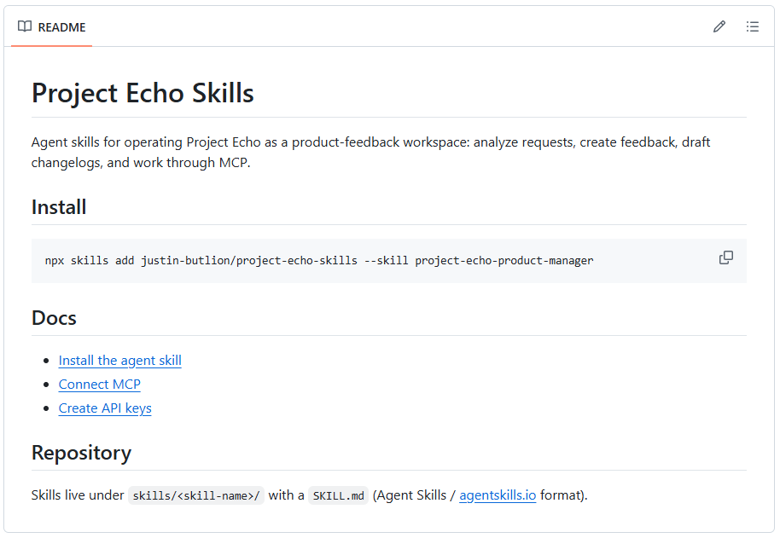The height and width of the screenshot is (538, 780).
Task: Visit the agentskills.io link
Action: 498,495
